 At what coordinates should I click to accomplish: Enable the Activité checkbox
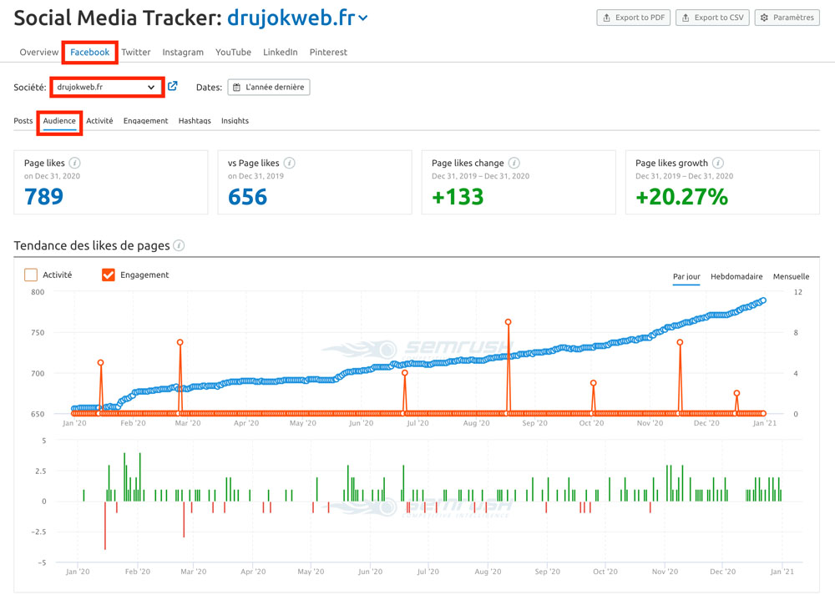click(31, 275)
